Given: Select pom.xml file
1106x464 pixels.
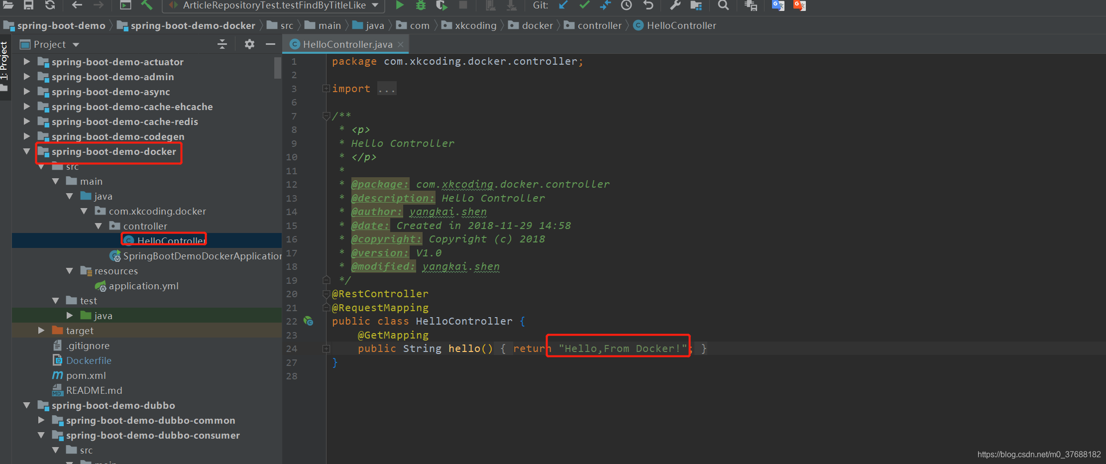Looking at the screenshot, I should point(86,375).
